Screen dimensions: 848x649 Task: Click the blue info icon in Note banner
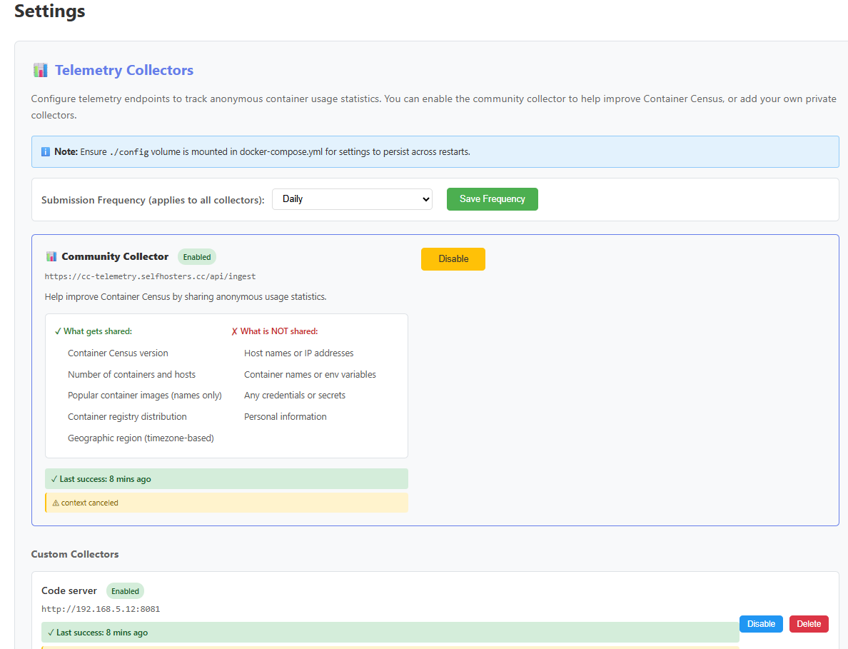click(46, 152)
